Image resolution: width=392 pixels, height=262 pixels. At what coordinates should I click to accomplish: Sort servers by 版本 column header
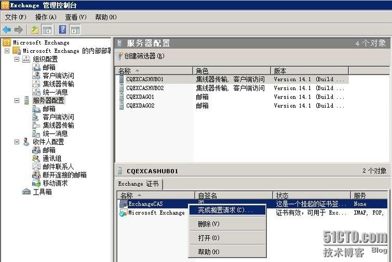click(x=309, y=71)
